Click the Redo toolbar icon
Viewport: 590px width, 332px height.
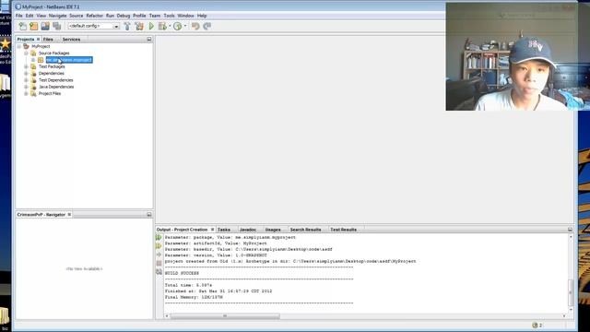(206, 26)
